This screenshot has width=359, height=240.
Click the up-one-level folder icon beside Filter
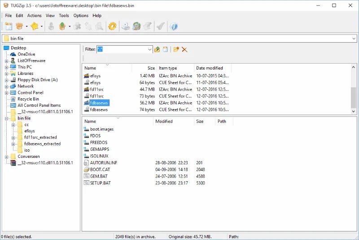tap(157, 49)
